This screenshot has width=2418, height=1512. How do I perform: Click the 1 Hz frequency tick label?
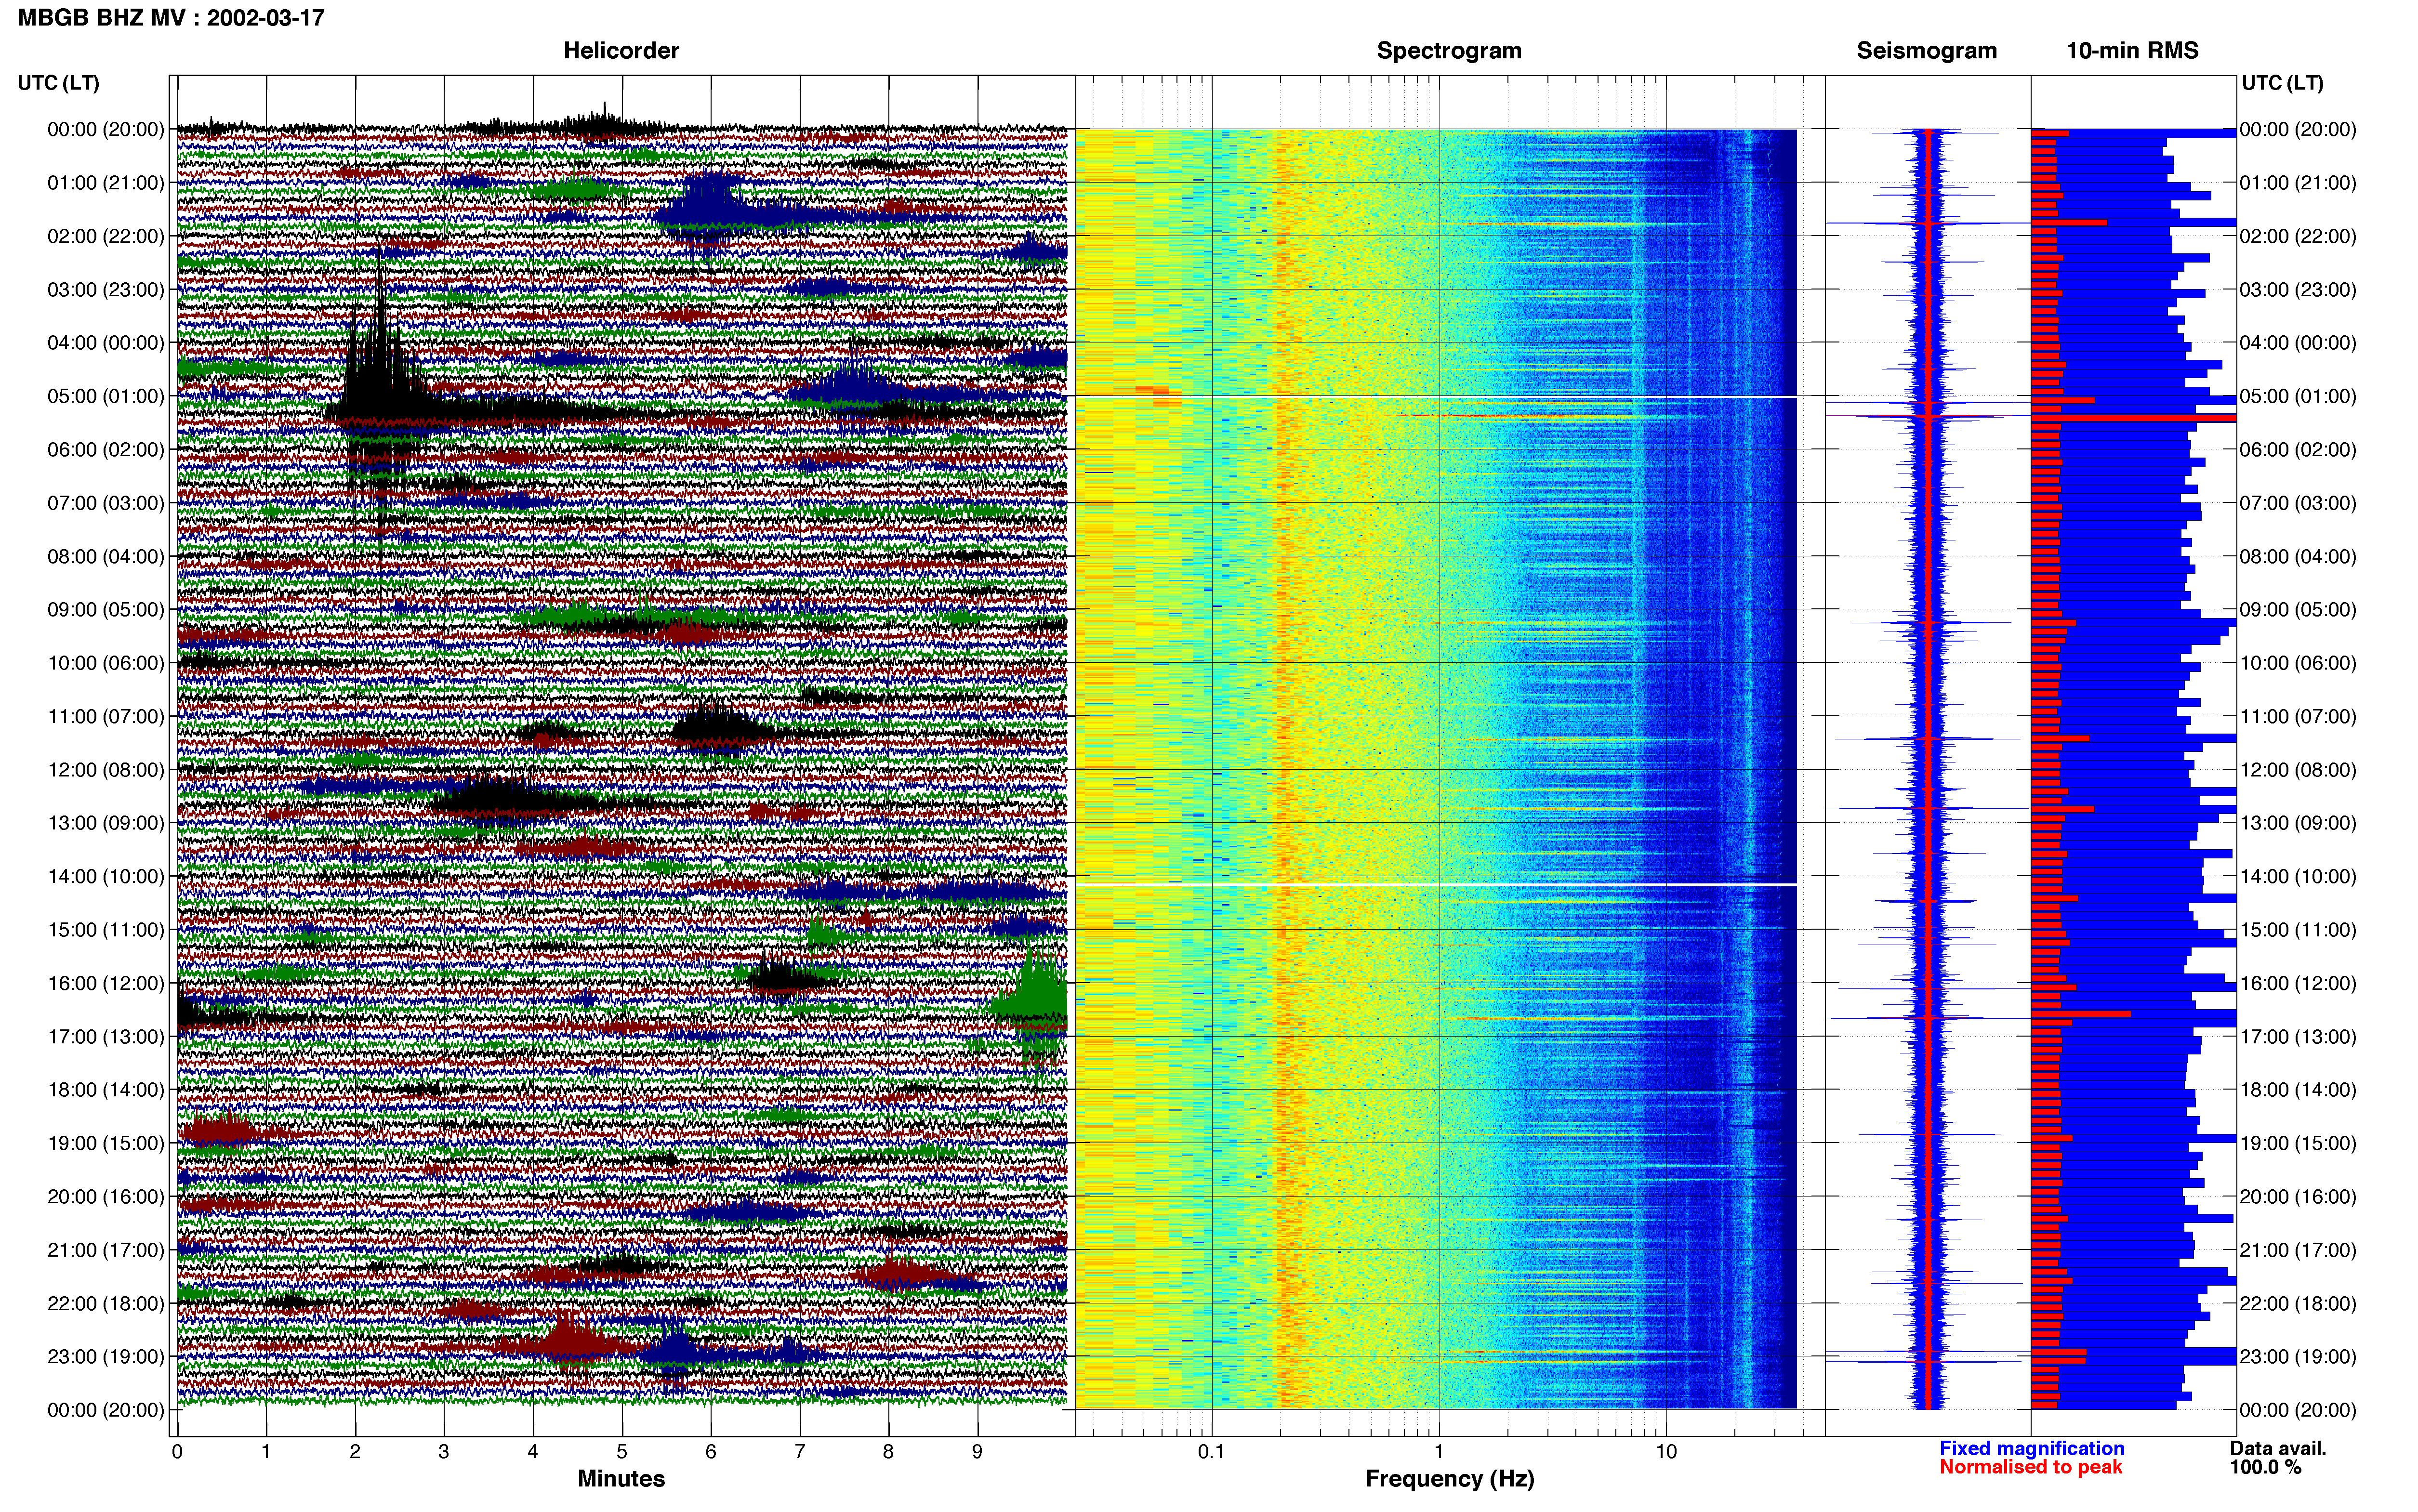point(1439,1451)
